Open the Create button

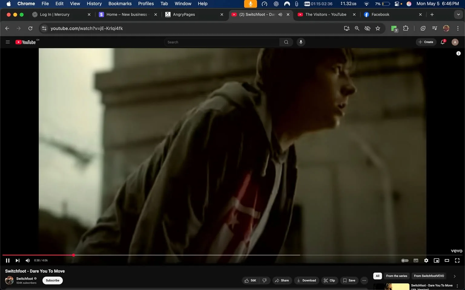[426, 42]
